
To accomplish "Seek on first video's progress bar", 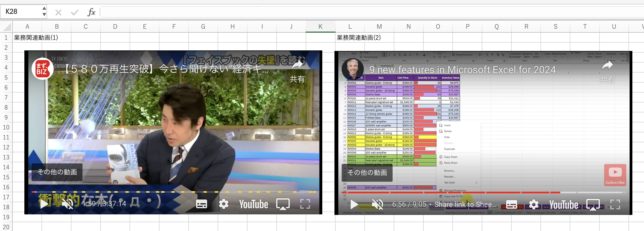I will coord(174,192).
